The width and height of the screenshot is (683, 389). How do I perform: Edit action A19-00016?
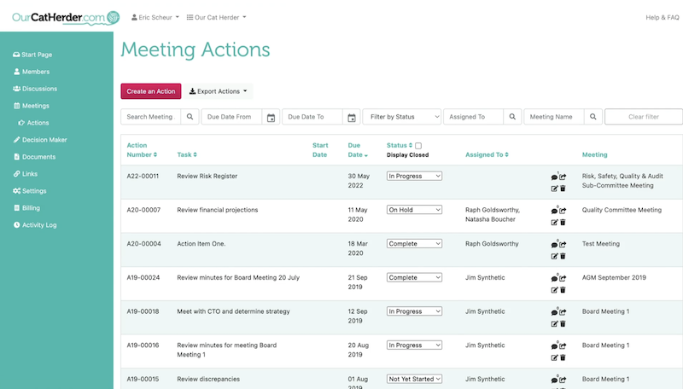pyautogui.click(x=554, y=357)
